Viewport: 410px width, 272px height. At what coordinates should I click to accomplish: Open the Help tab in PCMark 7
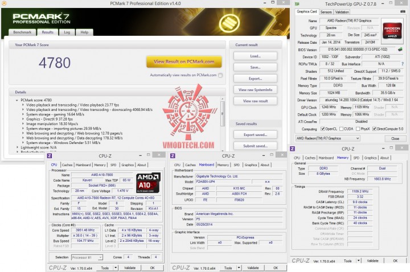coord(84,32)
